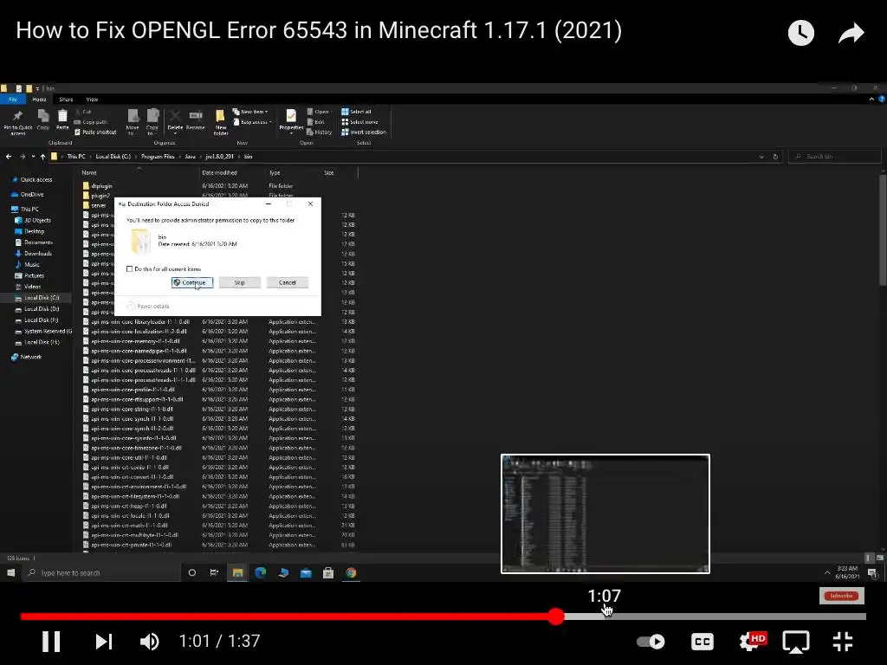Open Chrome from the taskbar
Viewport: 887px width, 665px height.
point(351,573)
